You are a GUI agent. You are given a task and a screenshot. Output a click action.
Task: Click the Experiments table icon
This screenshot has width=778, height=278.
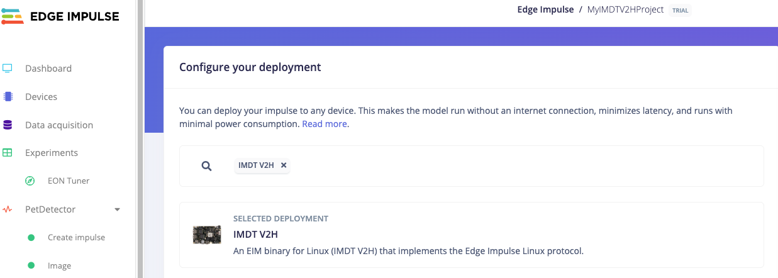[x=8, y=153]
